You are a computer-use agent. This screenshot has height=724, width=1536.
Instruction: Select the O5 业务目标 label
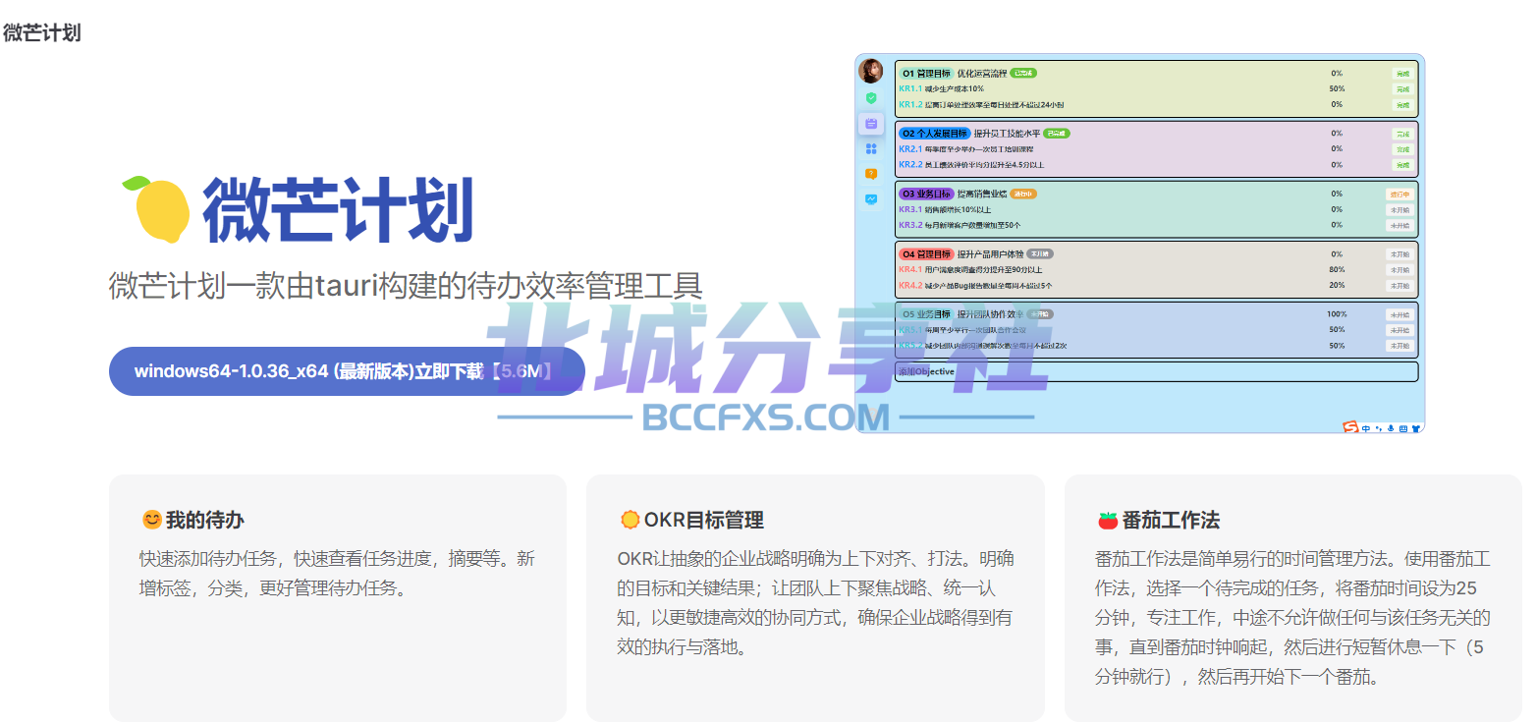click(926, 314)
